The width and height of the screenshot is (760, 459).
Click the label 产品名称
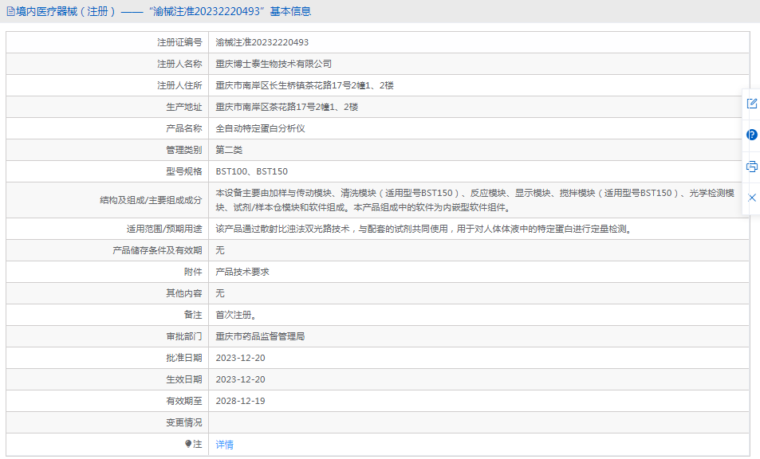coord(183,129)
